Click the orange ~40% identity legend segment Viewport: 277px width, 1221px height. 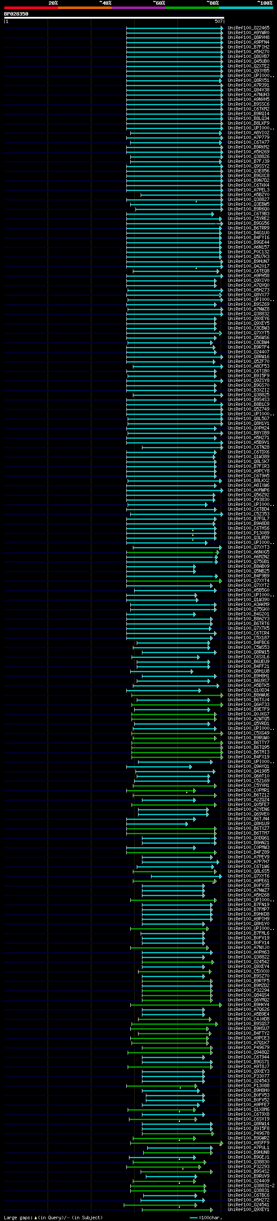click(x=85, y=8)
